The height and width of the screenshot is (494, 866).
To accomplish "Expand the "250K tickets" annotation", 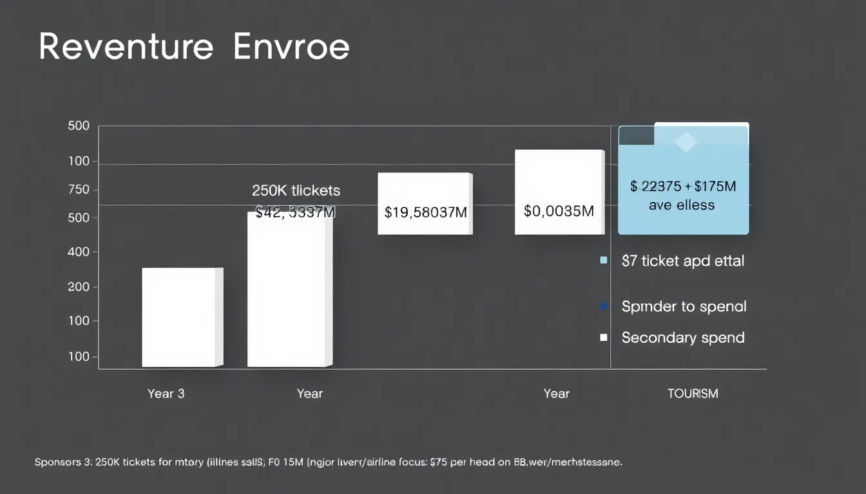I will [x=298, y=190].
